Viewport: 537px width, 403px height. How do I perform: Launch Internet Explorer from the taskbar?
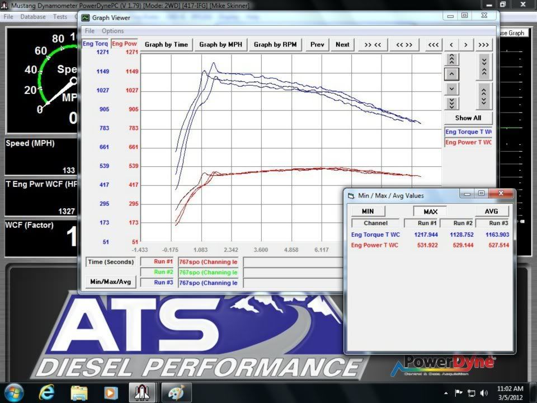pos(47,393)
